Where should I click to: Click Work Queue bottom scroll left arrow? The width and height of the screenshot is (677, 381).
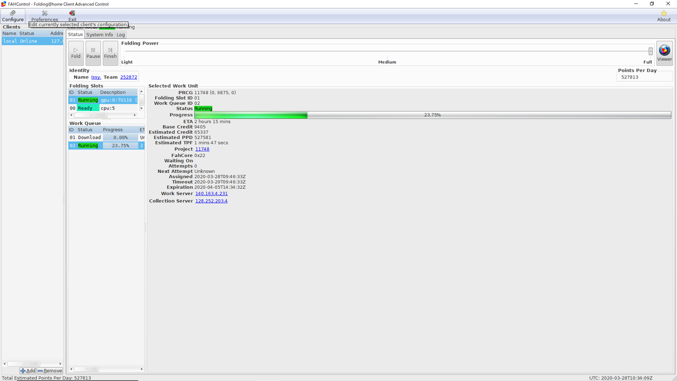coord(71,369)
